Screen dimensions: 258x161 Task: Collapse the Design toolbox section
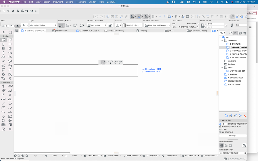pyautogui.click(x=2, y=36)
